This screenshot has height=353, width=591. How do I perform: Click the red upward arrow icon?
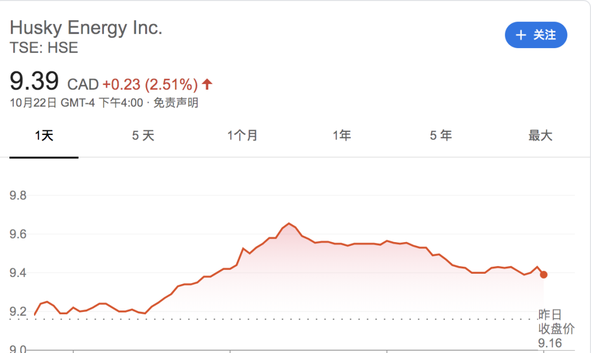pyautogui.click(x=207, y=84)
